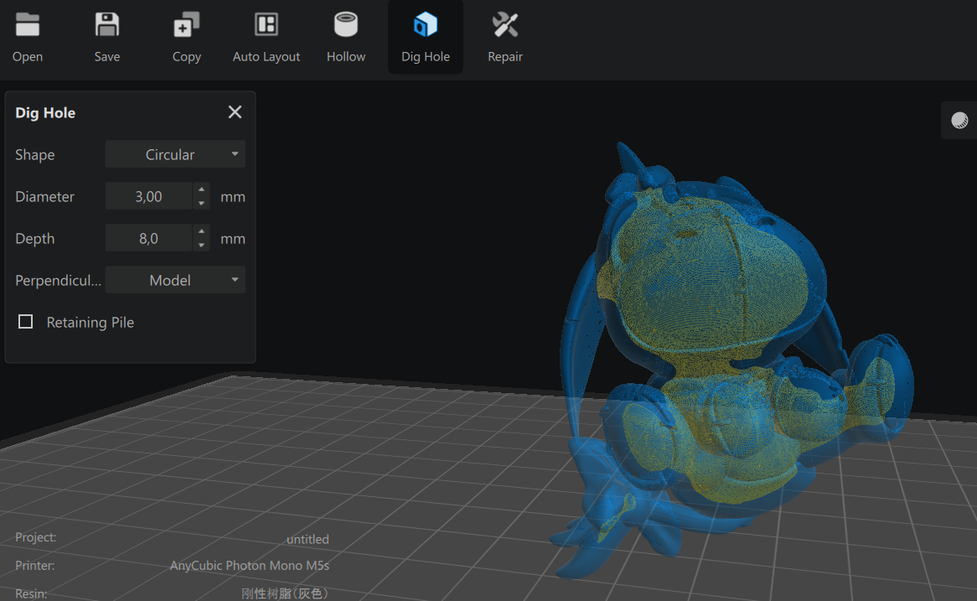
Task: Open the Perpendicular dropdown set to Model
Action: (x=175, y=281)
